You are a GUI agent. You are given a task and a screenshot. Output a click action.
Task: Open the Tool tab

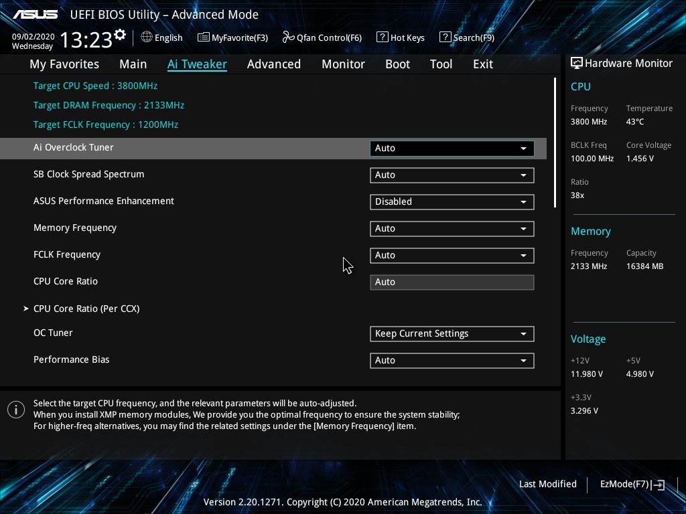(x=441, y=64)
